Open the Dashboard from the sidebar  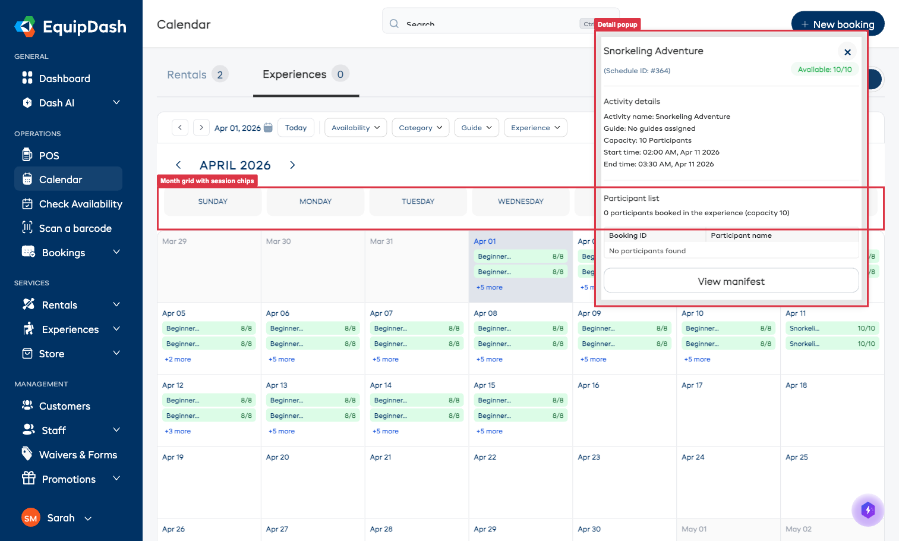(x=64, y=78)
